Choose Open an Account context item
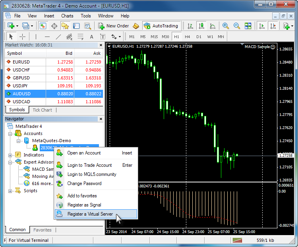The image size is (298, 247). (x=96, y=153)
